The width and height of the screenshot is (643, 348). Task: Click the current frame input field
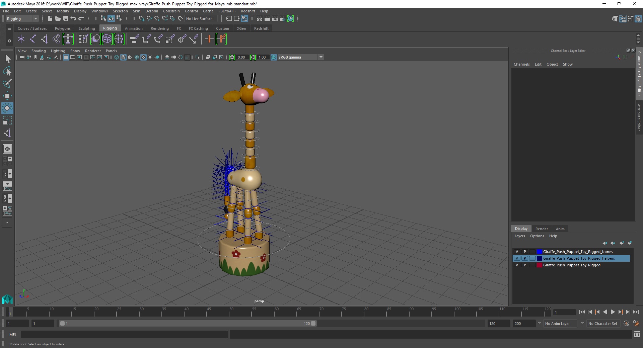pos(565,312)
